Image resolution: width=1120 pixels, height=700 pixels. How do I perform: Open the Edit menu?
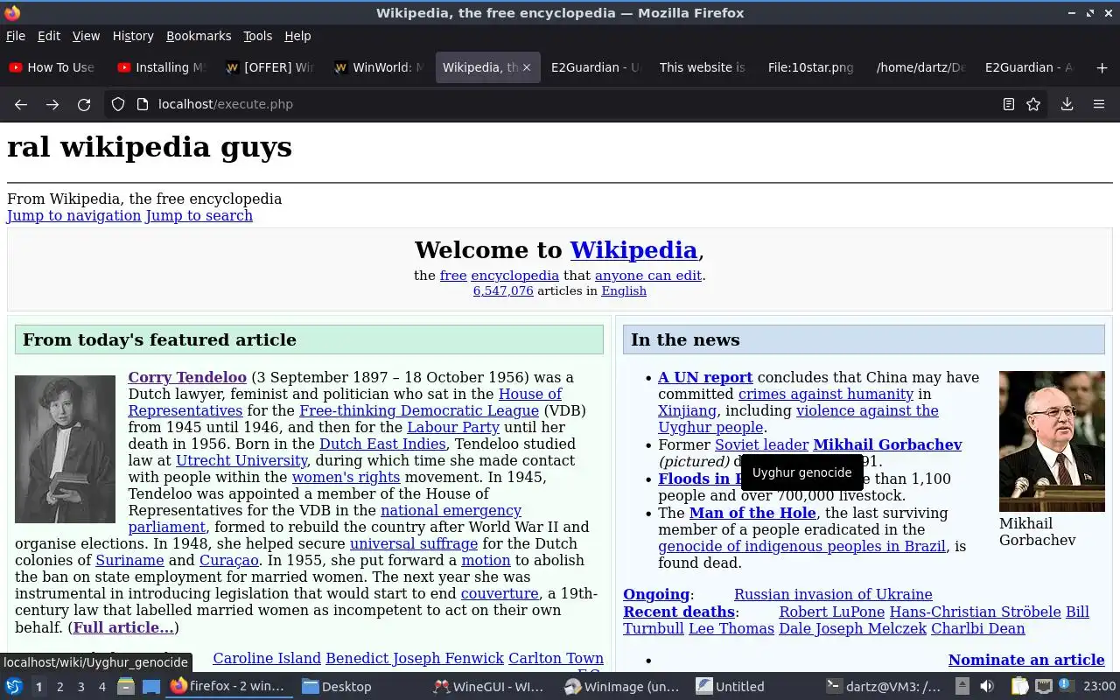49,36
